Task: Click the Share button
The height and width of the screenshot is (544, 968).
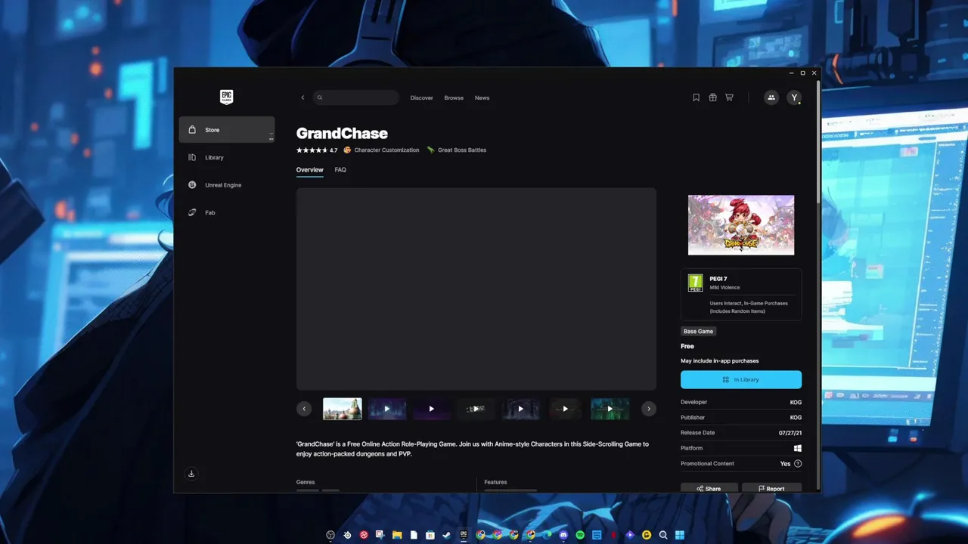Action: (709, 488)
